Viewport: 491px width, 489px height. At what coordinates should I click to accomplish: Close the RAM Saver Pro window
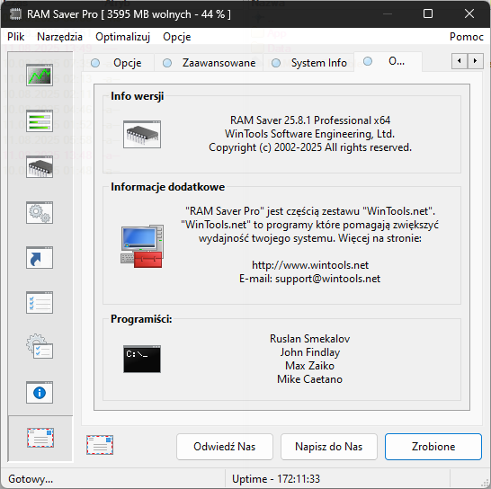click(x=469, y=13)
